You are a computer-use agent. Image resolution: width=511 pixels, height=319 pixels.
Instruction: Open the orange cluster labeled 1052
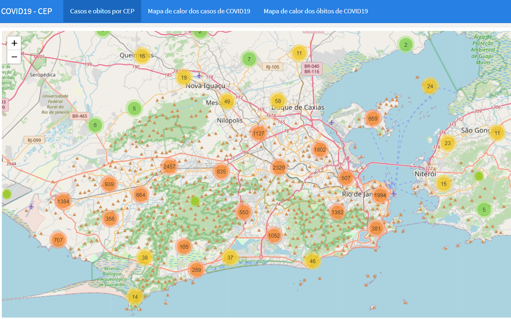pyautogui.click(x=274, y=236)
